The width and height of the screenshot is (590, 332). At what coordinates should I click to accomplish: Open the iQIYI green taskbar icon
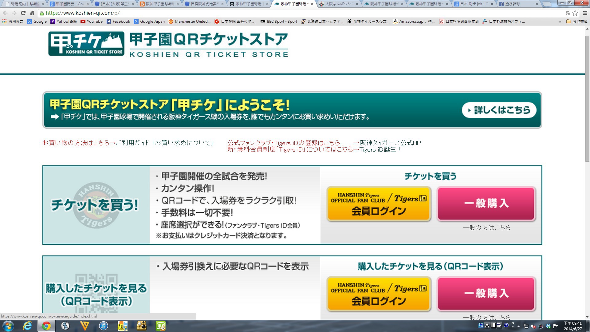coord(161,326)
